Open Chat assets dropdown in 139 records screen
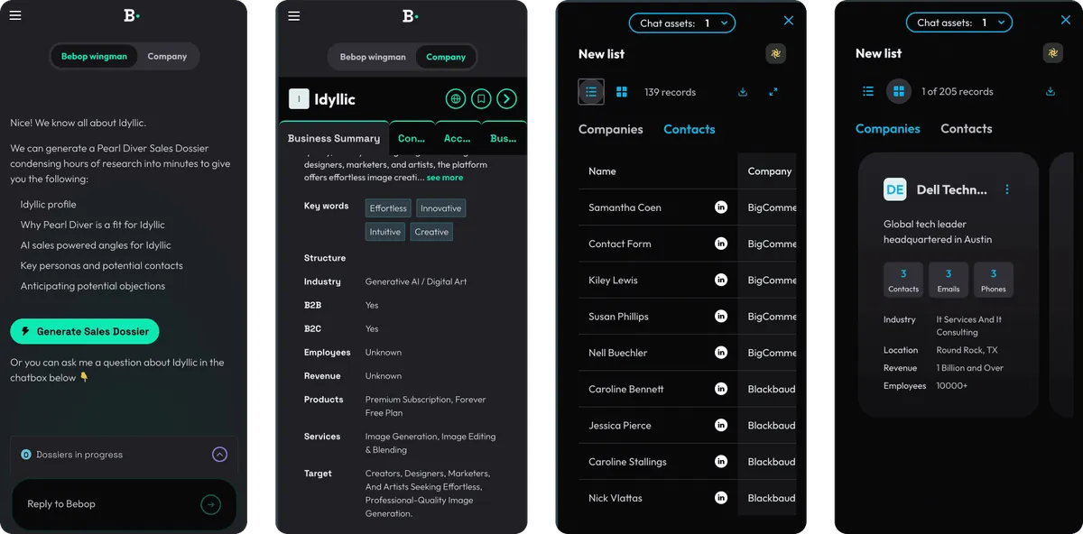 (x=682, y=23)
